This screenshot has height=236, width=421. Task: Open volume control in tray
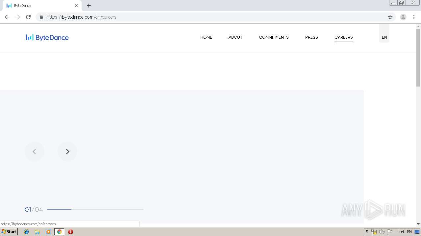(382, 232)
